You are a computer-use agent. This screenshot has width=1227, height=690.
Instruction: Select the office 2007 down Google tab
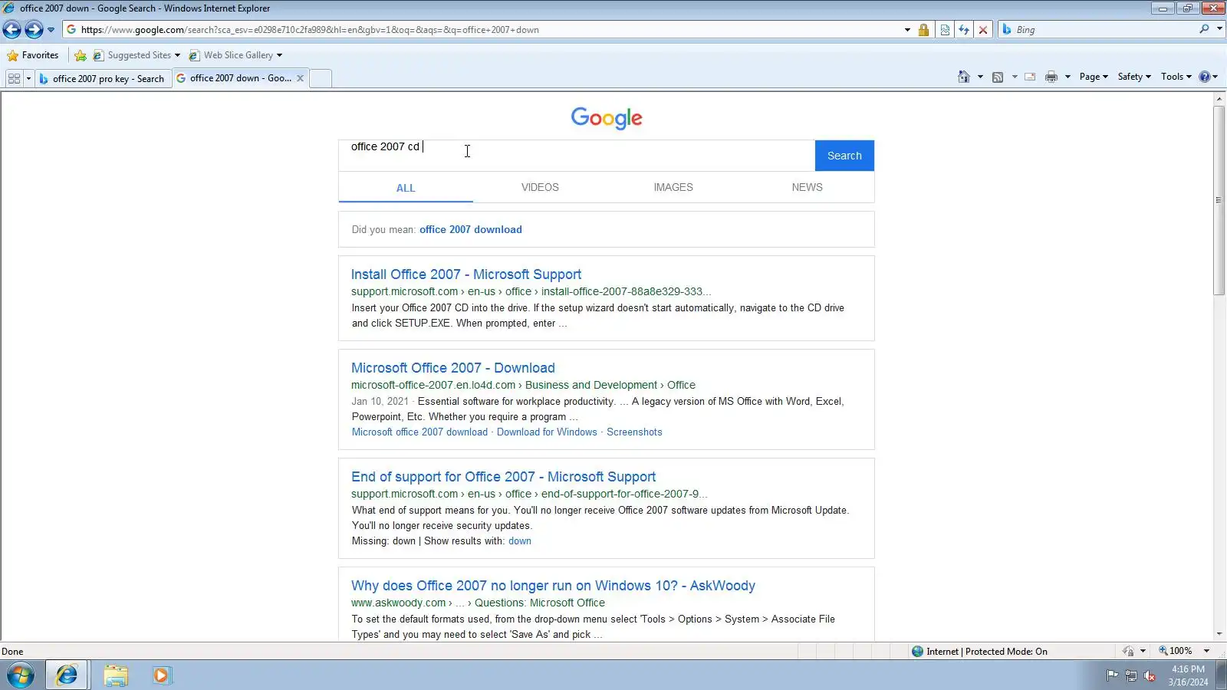[235, 78]
